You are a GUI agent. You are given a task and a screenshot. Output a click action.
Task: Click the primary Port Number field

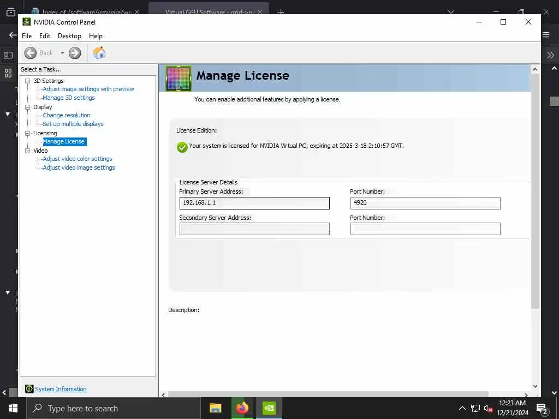pyautogui.click(x=425, y=203)
